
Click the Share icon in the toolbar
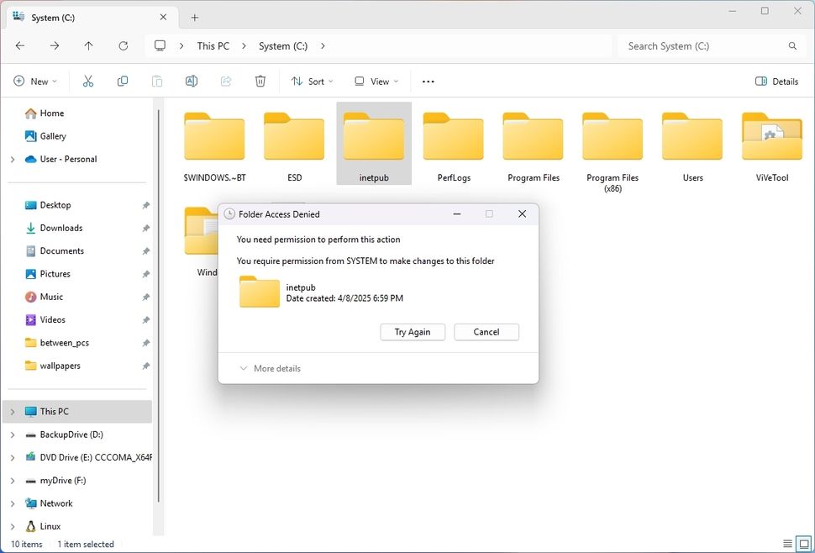click(226, 81)
